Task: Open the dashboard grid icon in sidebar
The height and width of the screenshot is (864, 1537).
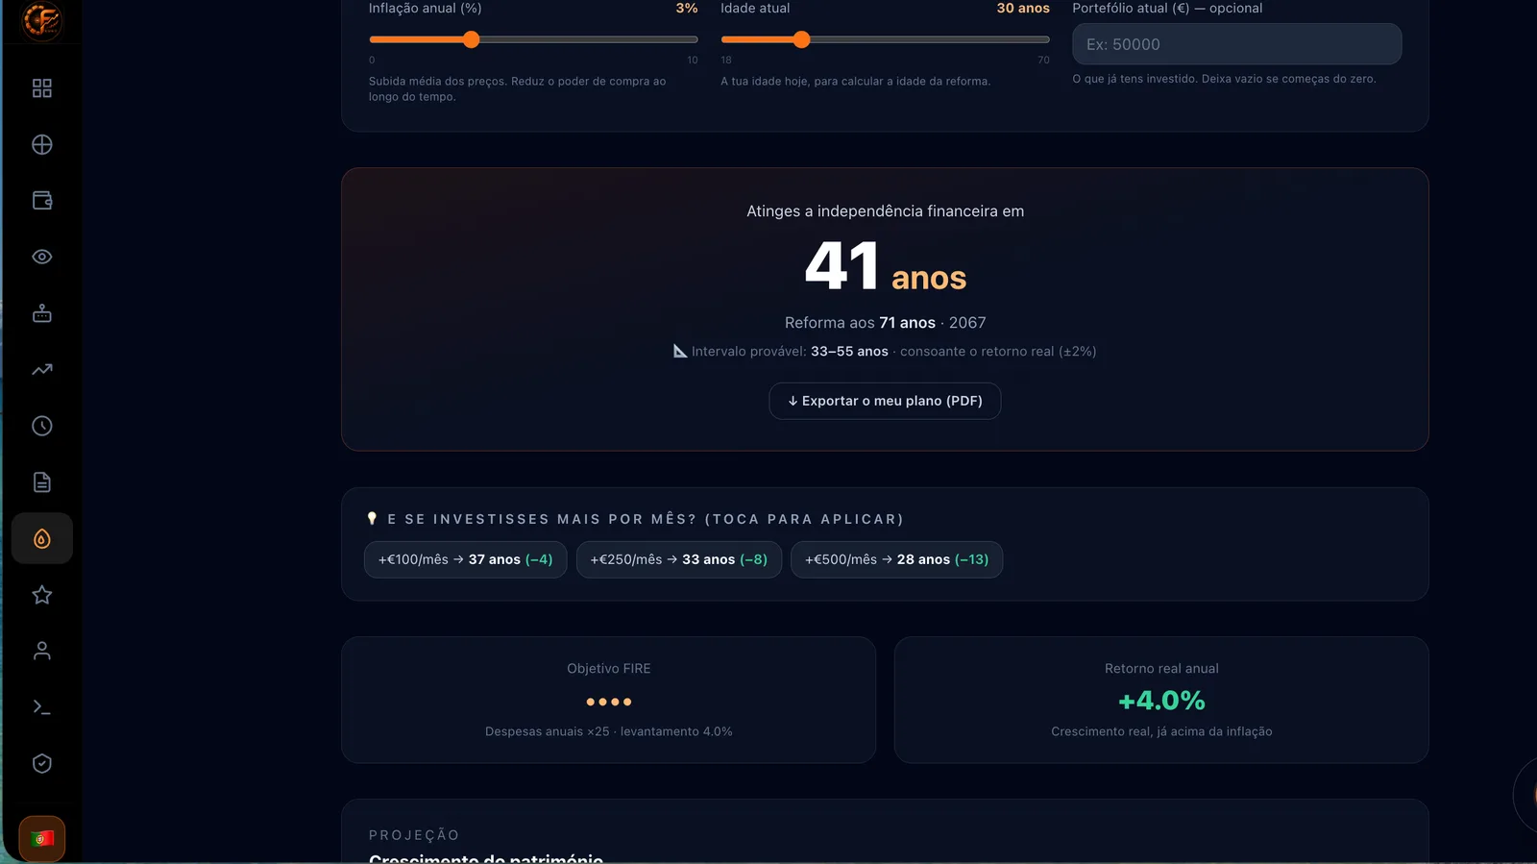Action: [x=42, y=88]
